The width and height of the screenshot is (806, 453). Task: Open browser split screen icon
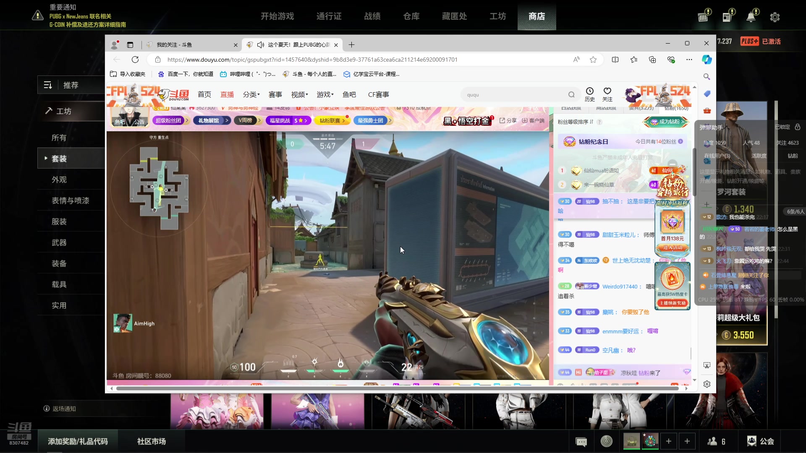tap(615, 60)
